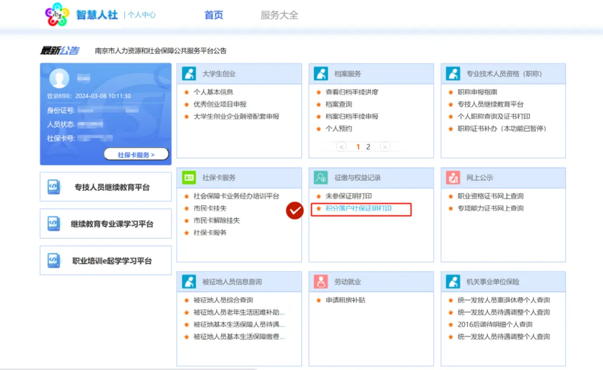
Task: Click the red 网上公示 section icon
Action: coord(453,177)
